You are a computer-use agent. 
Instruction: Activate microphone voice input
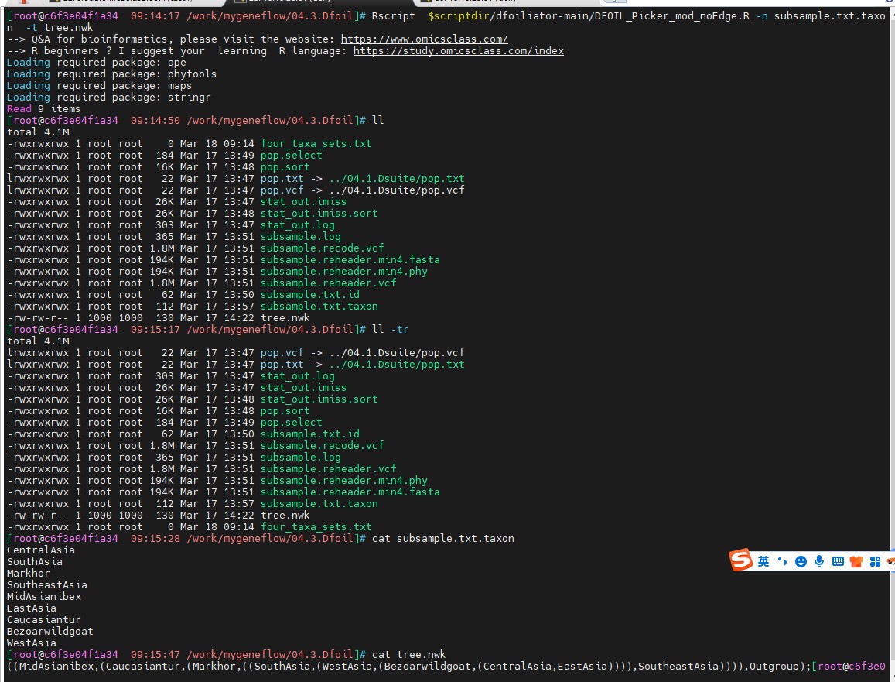point(819,561)
